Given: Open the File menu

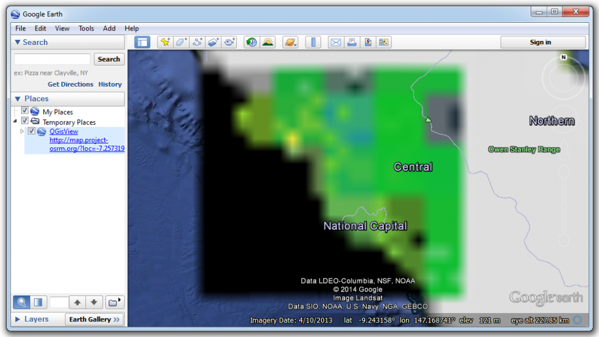Looking at the screenshot, I should pos(20,28).
